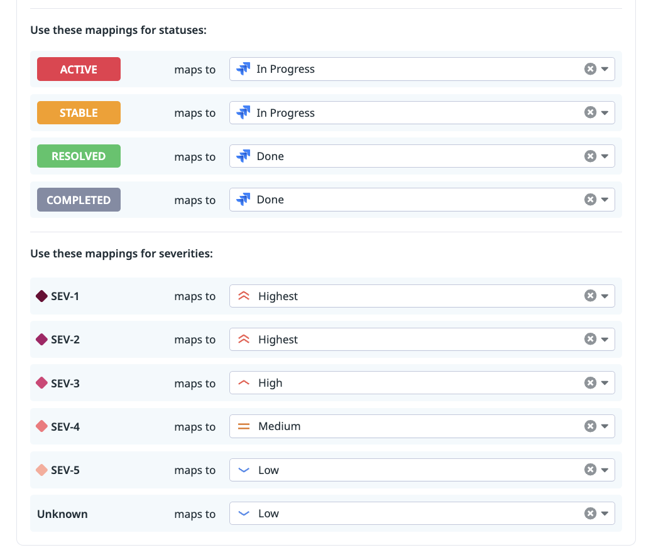The height and width of the screenshot is (555, 651).
Task: Expand the ACTIVE status dropdown arrow
Action: coord(604,69)
